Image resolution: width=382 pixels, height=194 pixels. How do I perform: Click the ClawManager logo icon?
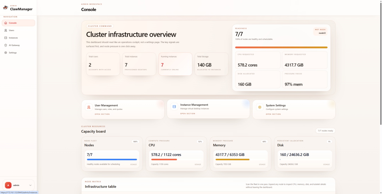coord(5,8)
